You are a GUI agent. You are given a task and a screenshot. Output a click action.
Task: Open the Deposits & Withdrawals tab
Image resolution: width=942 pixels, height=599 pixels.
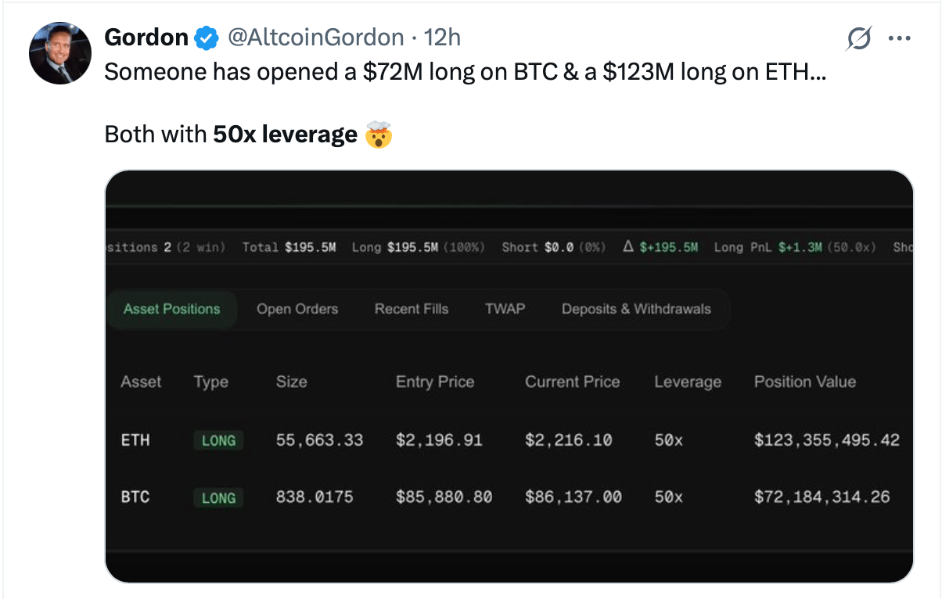tap(636, 309)
